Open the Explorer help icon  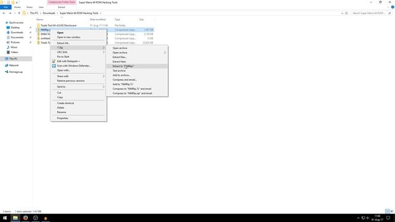click(x=393, y=7)
